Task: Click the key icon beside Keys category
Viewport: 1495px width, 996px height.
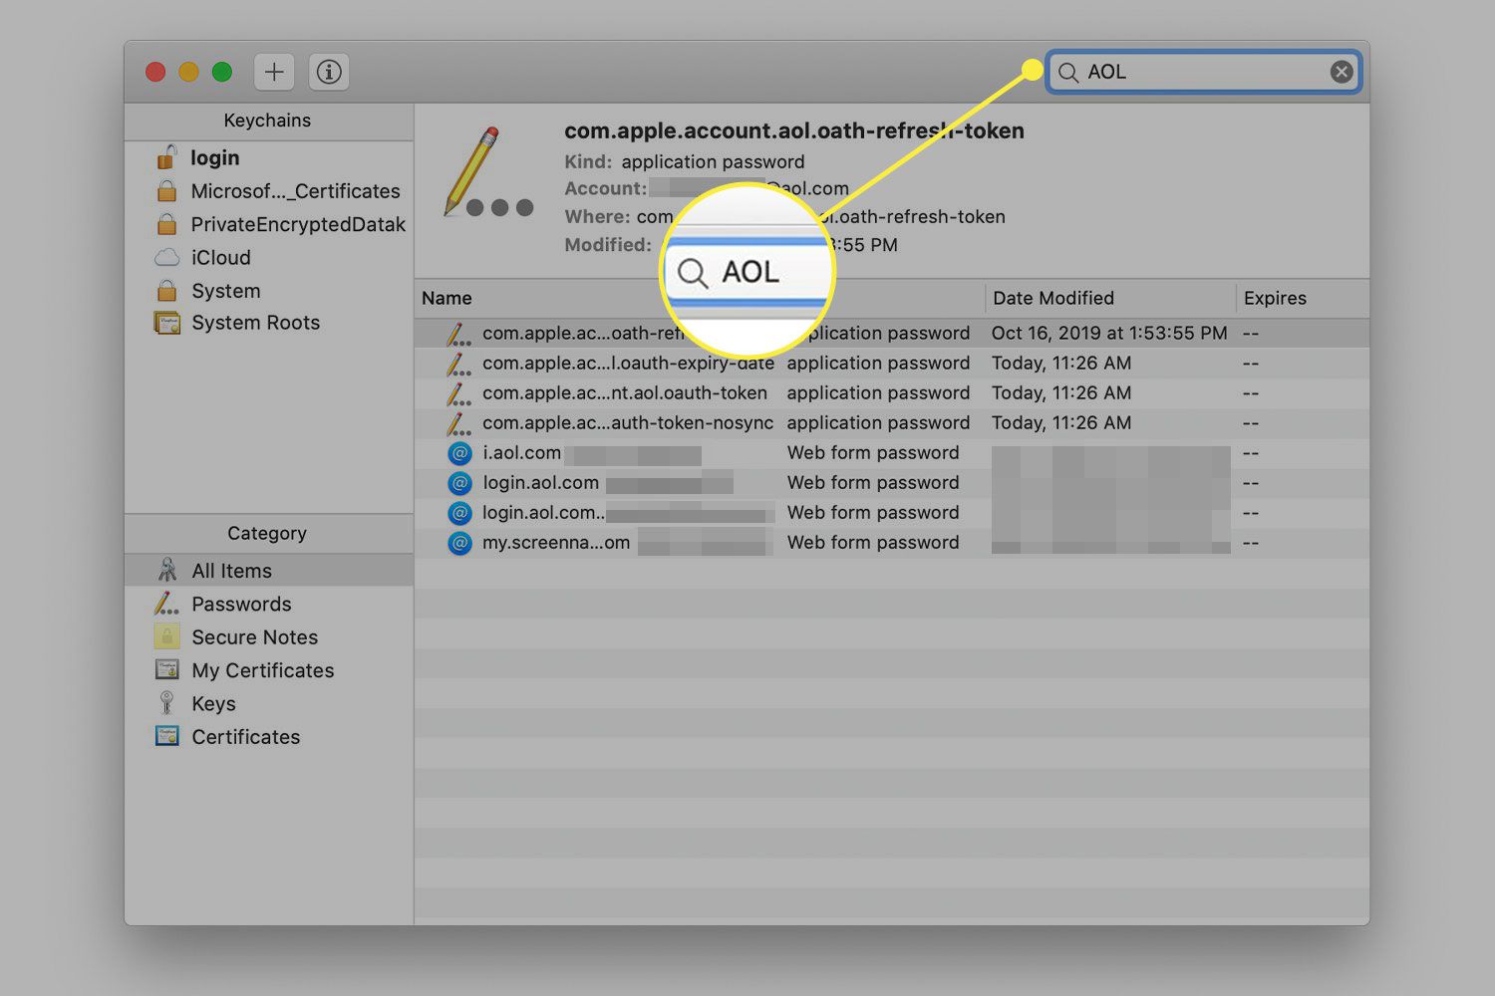Action: [166, 703]
